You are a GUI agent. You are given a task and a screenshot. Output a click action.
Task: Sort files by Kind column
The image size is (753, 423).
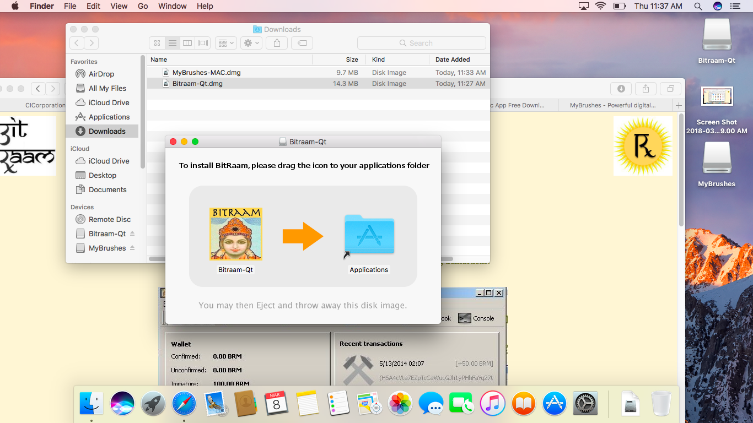point(396,59)
